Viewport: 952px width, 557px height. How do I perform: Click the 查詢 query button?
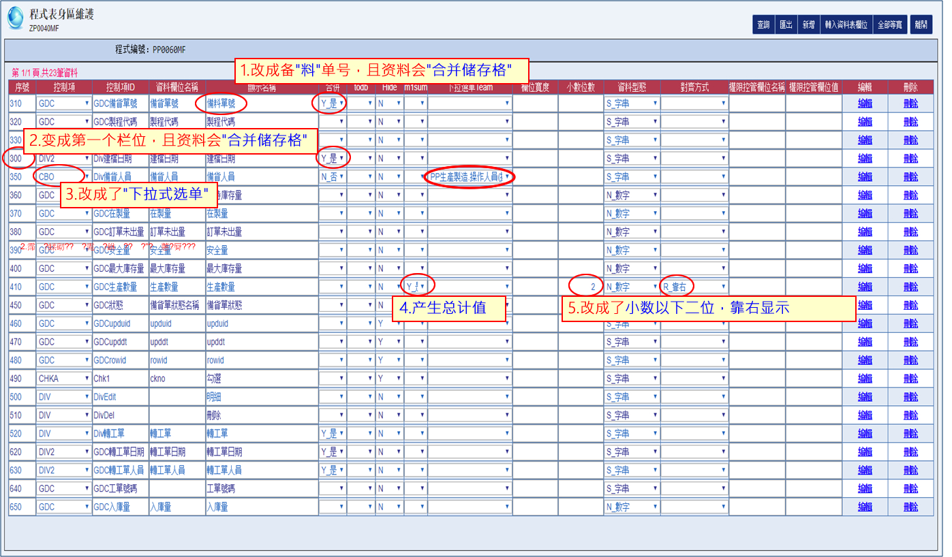pyautogui.click(x=763, y=25)
